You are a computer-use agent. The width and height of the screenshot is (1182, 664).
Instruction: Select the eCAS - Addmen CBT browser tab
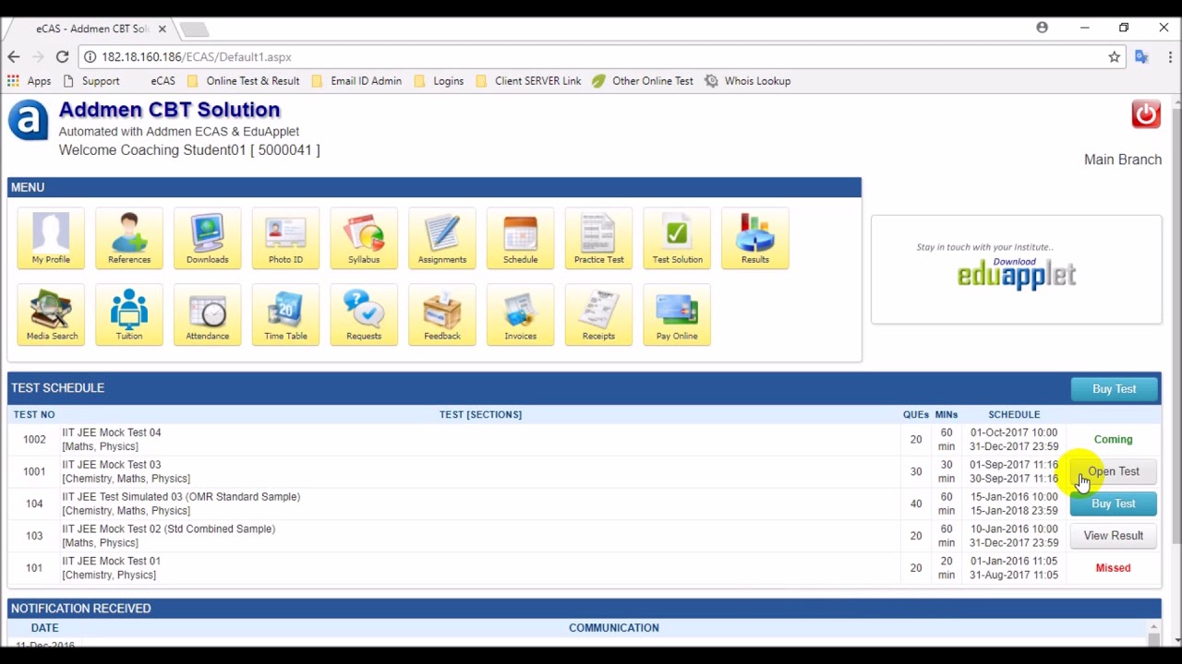90,29
